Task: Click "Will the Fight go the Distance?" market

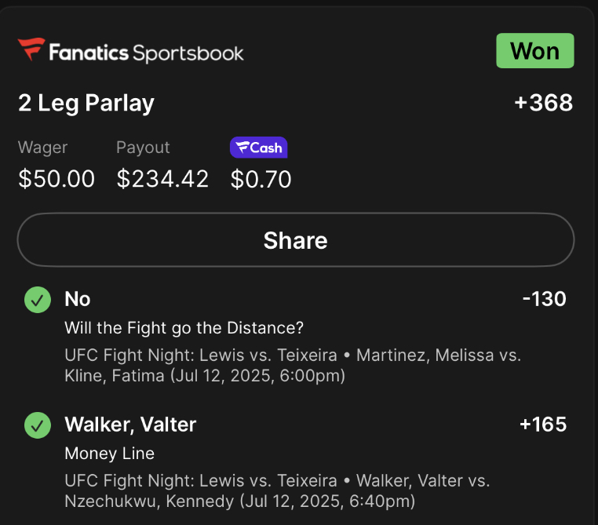Action: pyautogui.click(x=184, y=327)
